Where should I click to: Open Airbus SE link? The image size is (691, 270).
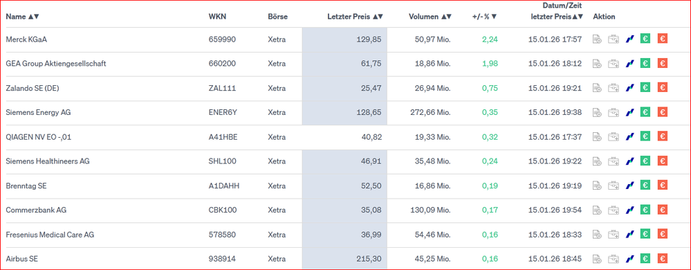click(x=21, y=259)
